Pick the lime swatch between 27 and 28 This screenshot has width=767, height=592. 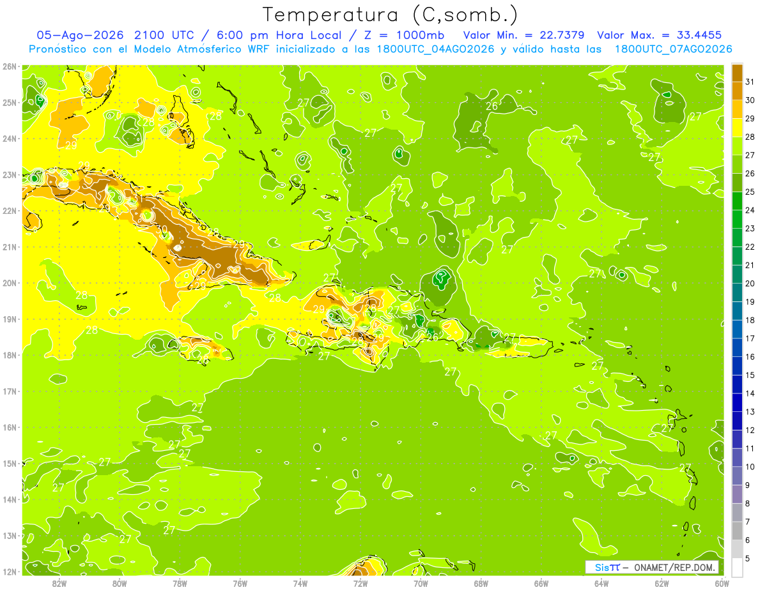[737, 146]
